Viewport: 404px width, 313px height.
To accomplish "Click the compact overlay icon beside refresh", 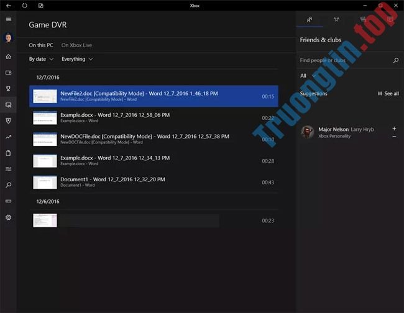I will tap(40, 6).
